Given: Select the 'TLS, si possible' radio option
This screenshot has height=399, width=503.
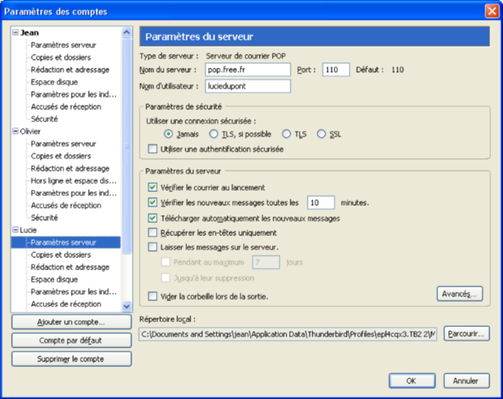Looking at the screenshot, I should point(214,134).
